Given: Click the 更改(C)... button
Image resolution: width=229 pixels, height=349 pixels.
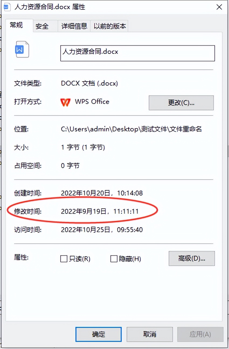Looking at the screenshot, I should tap(181, 103).
